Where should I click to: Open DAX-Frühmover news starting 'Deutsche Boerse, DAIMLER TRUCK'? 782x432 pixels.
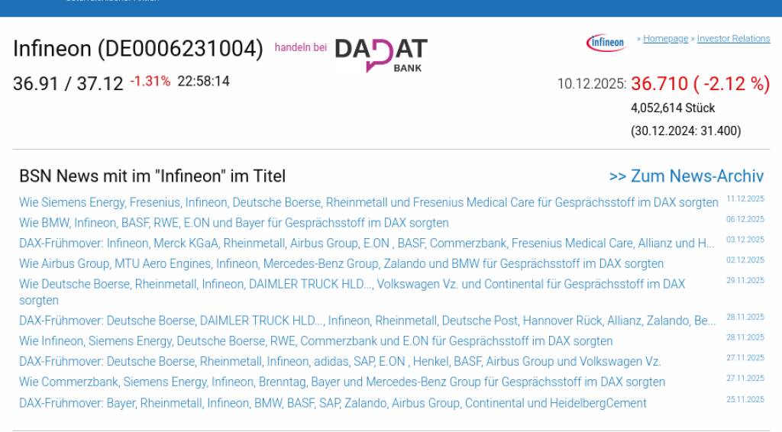367,321
